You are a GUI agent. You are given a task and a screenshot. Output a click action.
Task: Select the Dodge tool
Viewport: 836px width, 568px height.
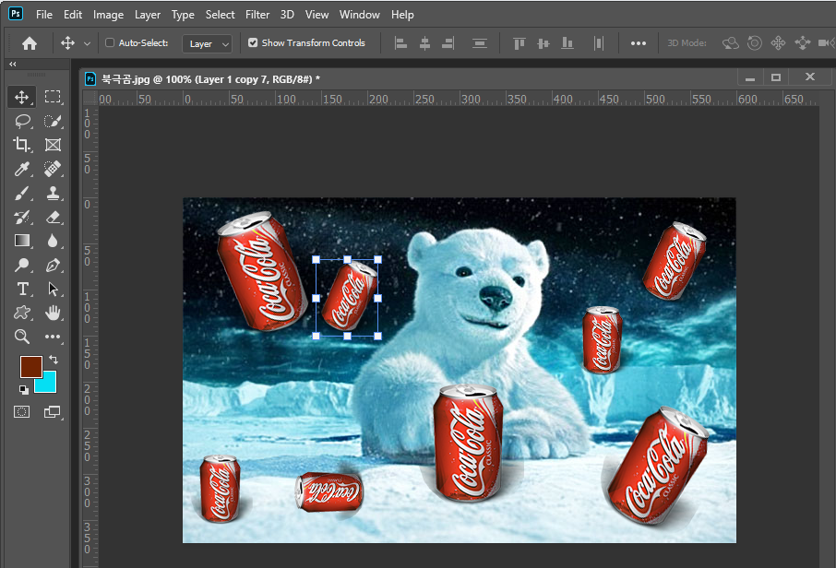(21, 265)
